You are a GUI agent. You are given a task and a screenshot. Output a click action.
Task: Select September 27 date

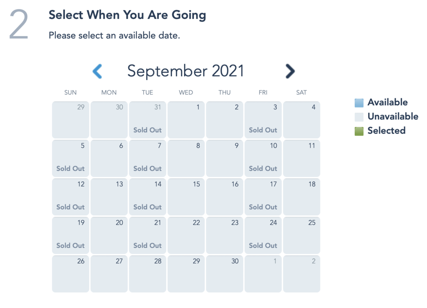coord(109,274)
